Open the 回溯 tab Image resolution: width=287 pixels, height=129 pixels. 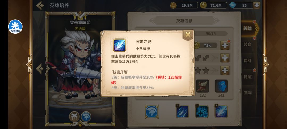tap(248, 93)
